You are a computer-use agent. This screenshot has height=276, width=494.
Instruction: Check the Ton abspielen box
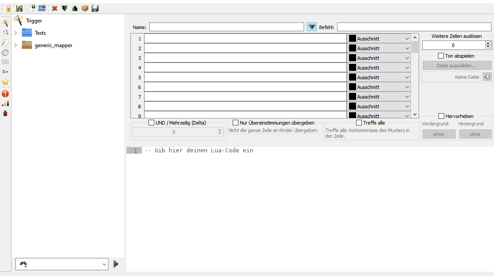tap(441, 56)
